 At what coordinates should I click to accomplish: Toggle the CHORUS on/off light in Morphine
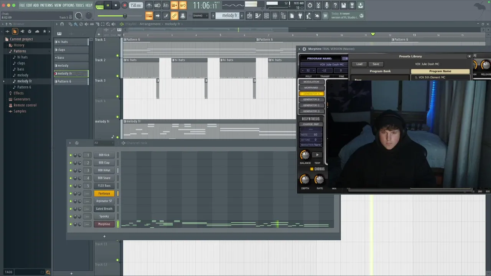coord(311,169)
